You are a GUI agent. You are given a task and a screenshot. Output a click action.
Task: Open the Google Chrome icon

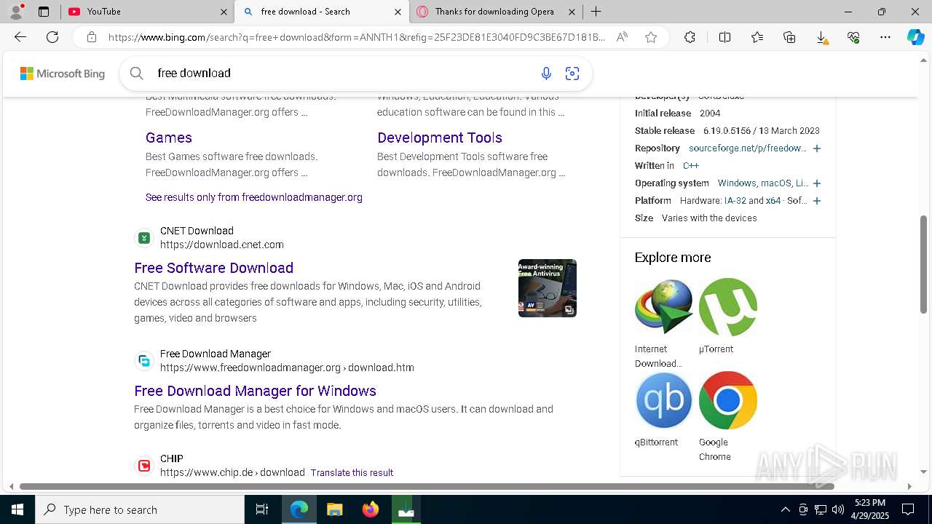(728, 400)
